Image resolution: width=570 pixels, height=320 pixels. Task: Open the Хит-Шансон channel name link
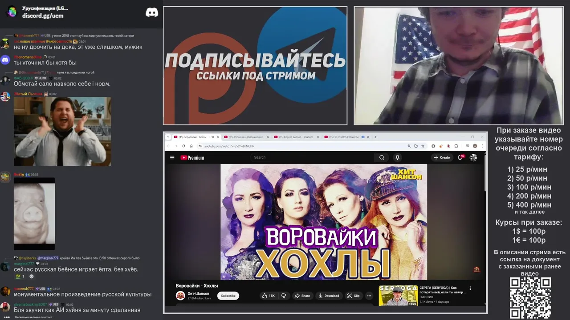pos(199,293)
